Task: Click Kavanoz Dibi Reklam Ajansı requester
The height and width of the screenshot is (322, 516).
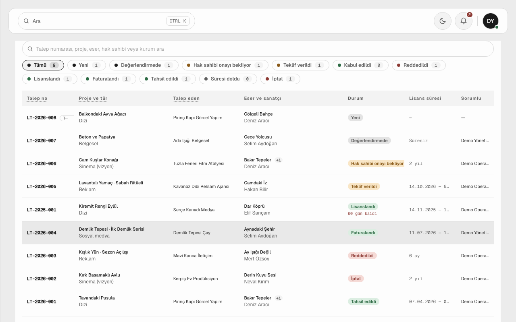Action: (x=201, y=187)
